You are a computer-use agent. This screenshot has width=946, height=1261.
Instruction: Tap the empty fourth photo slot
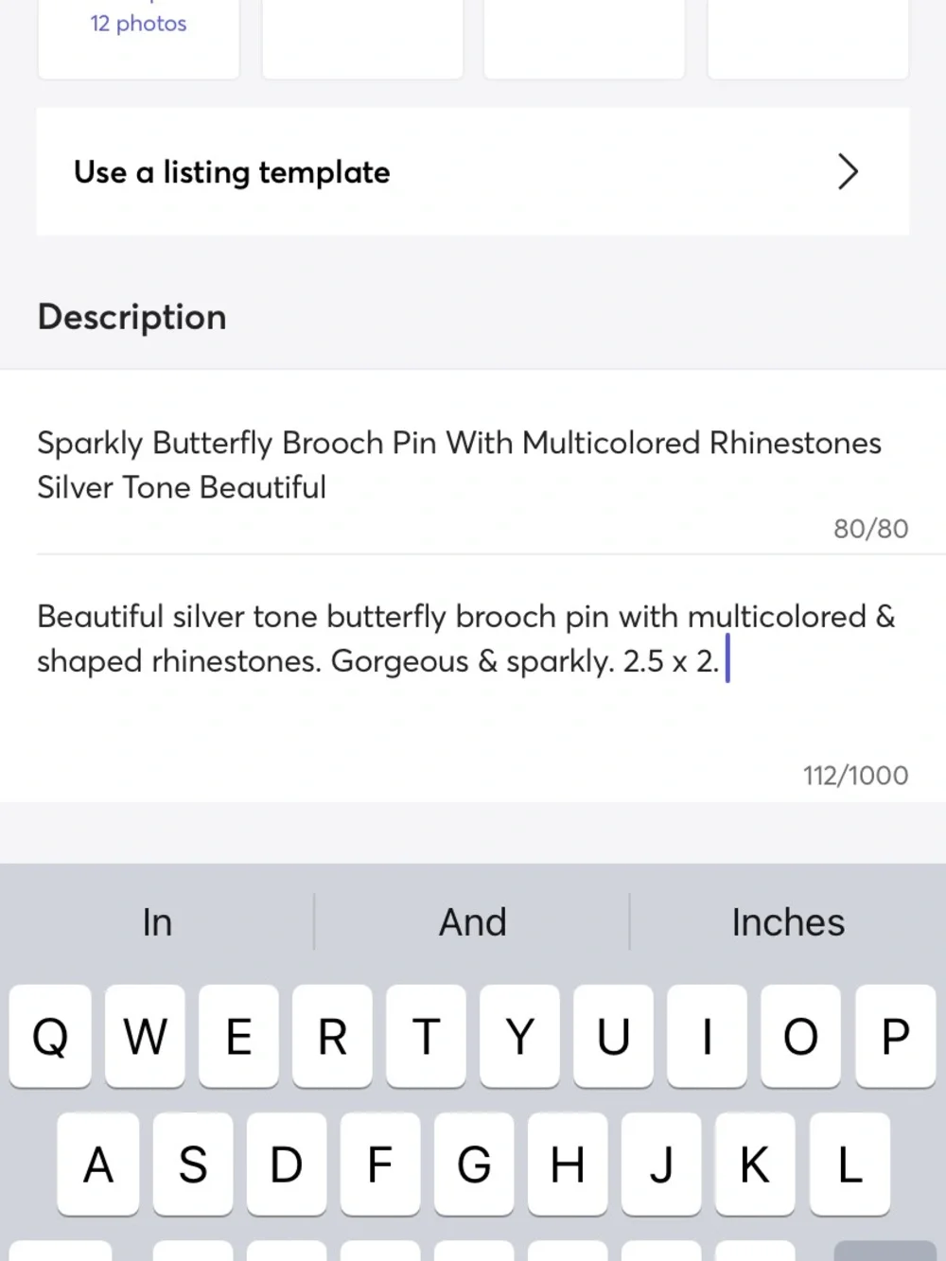(808, 38)
